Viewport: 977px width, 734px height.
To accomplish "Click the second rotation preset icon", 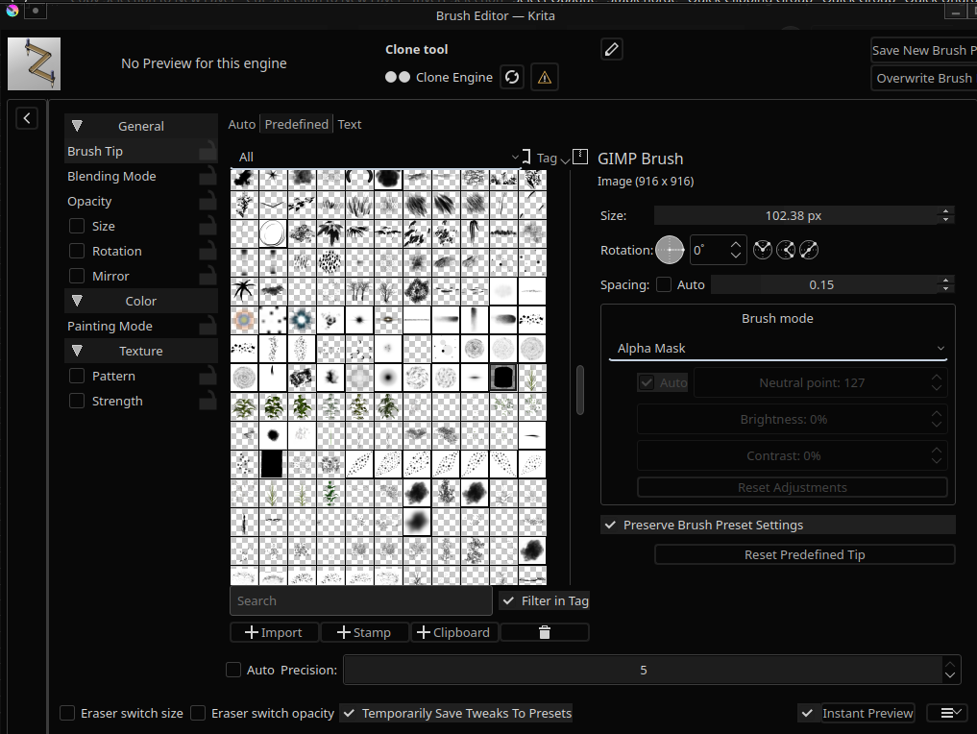I will coord(786,250).
